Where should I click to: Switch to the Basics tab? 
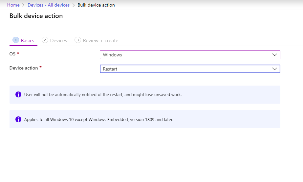27,41
